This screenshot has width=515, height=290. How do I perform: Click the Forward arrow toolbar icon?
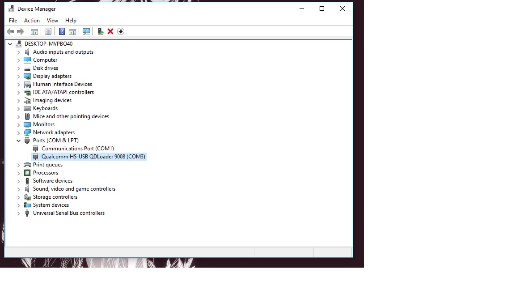point(21,32)
